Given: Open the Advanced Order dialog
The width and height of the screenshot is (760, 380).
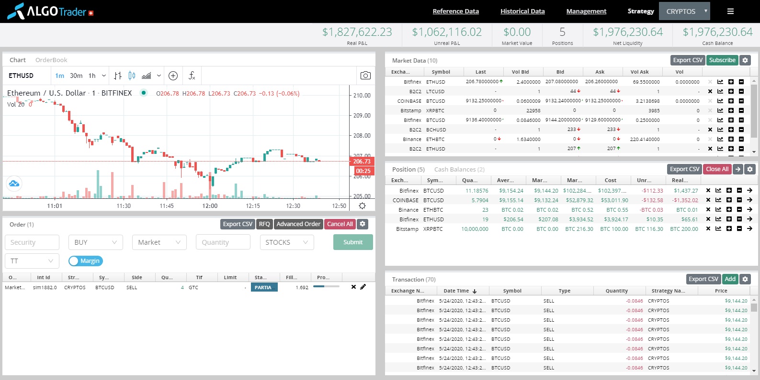Looking at the screenshot, I should 298,224.
